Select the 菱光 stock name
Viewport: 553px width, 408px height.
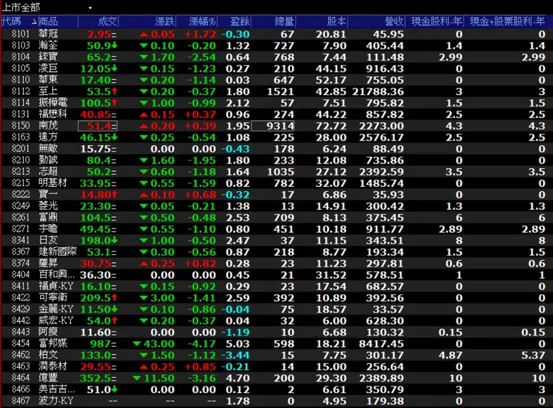click(x=48, y=206)
